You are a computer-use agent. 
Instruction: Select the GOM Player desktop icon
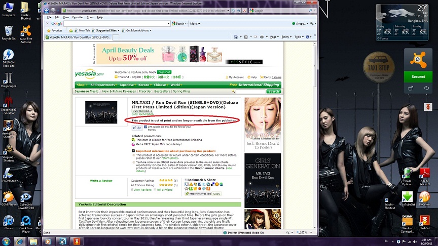point(9,198)
